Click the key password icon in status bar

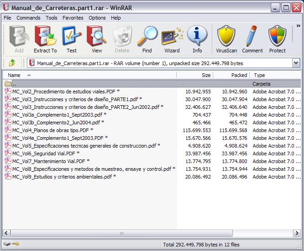coord(16,244)
